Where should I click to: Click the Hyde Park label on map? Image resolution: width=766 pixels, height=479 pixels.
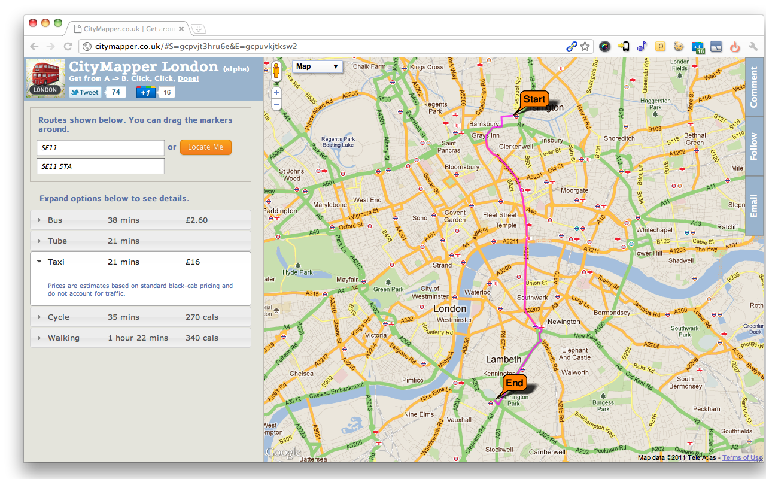click(x=297, y=272)
